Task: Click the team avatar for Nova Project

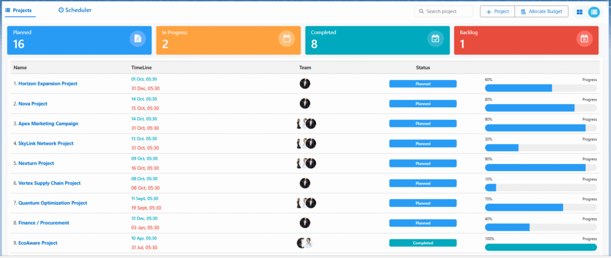Action: (305, 104)
